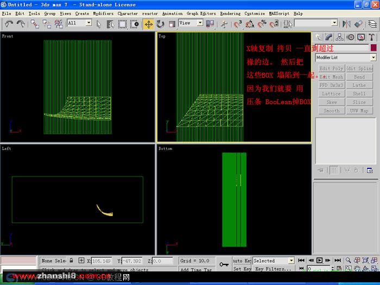The height and width of the screenshot is (285, 380).
Task: Open the Layer Manager icon
Action: click(x=372, y=24)
